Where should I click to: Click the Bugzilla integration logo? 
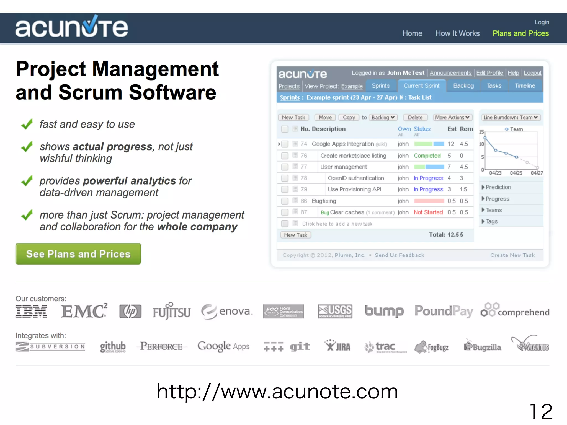[x=482, y=346]
